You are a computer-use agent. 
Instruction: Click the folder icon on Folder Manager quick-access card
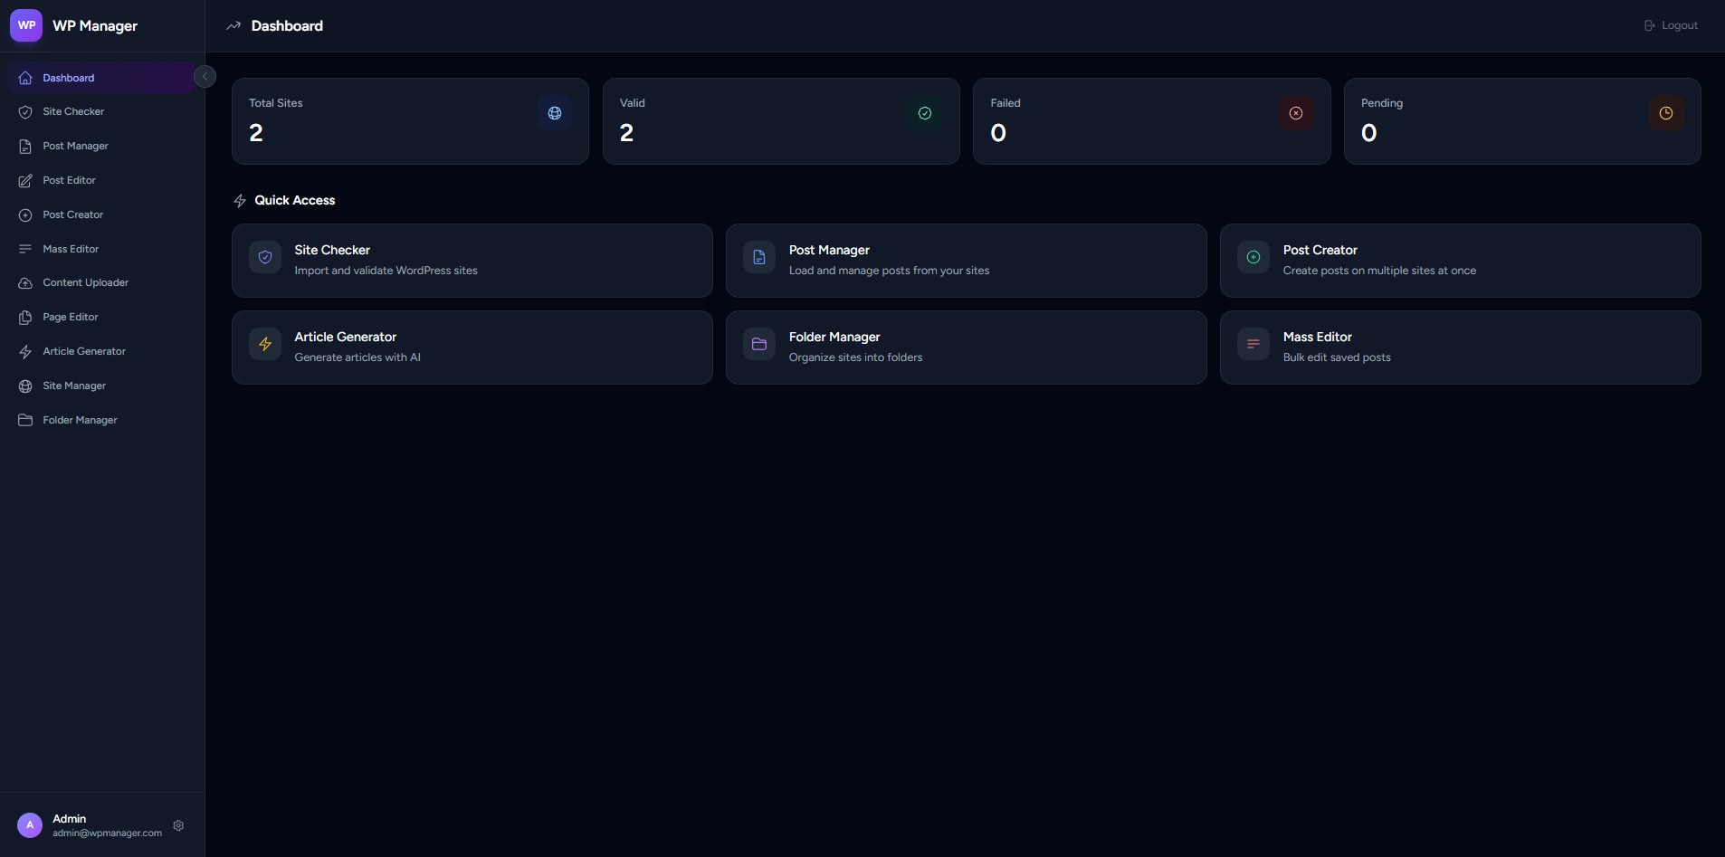click(759, 344)
